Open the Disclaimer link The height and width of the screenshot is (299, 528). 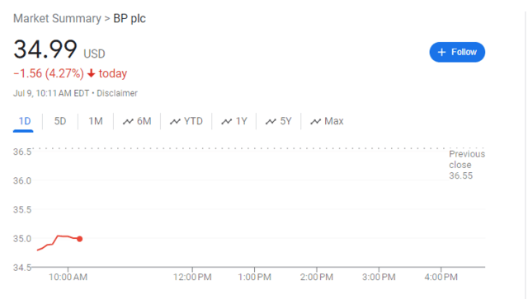(x=117, y=93)
